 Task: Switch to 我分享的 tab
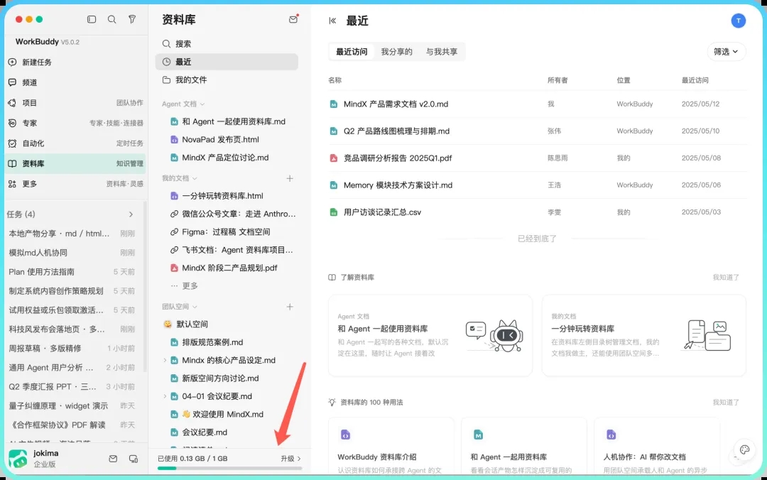pos(397,52)
